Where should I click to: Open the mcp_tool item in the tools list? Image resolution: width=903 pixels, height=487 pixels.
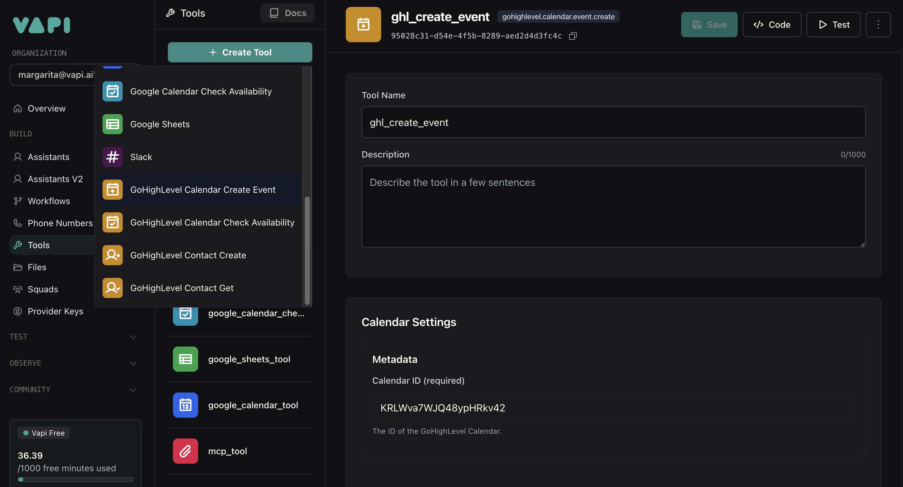(228, 451)
